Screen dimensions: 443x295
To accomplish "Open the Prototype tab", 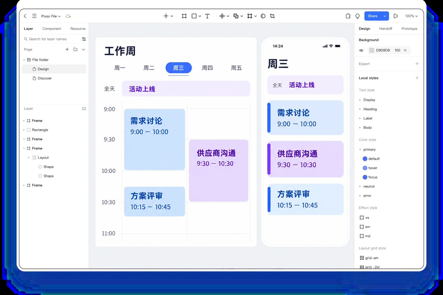I will click(x=409, y=29).
